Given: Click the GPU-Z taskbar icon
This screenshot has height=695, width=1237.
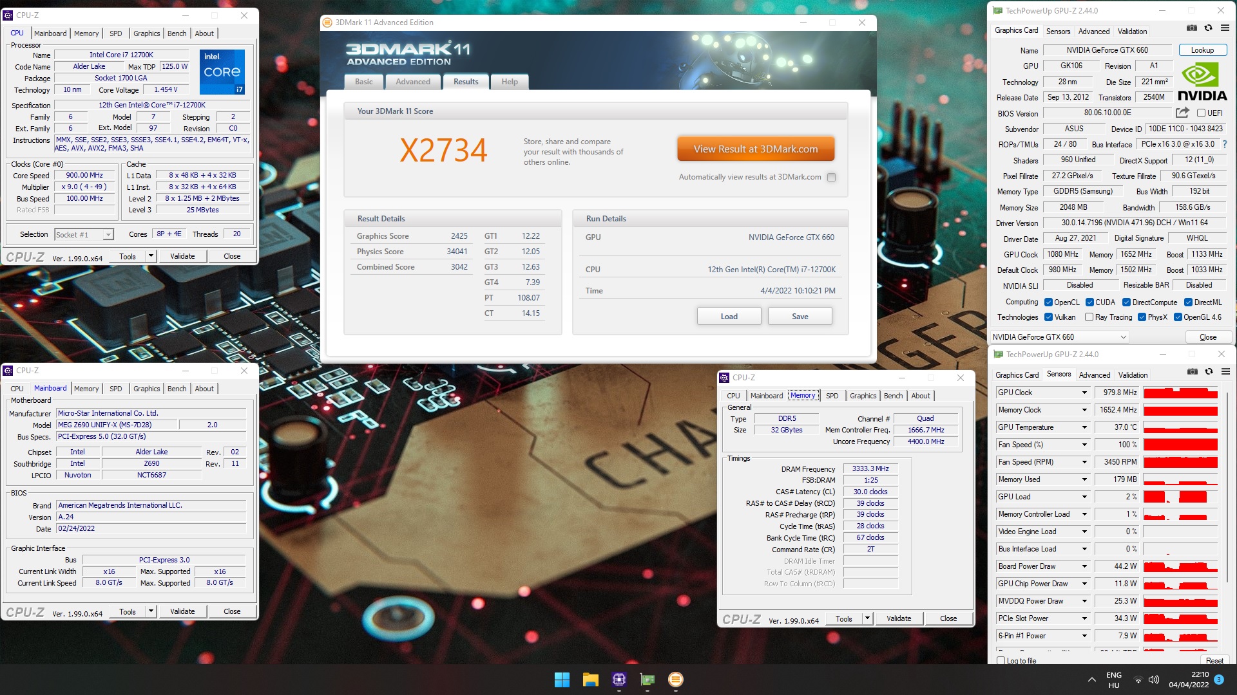Looking at the screenshot, I should click(x=647, y=680).
